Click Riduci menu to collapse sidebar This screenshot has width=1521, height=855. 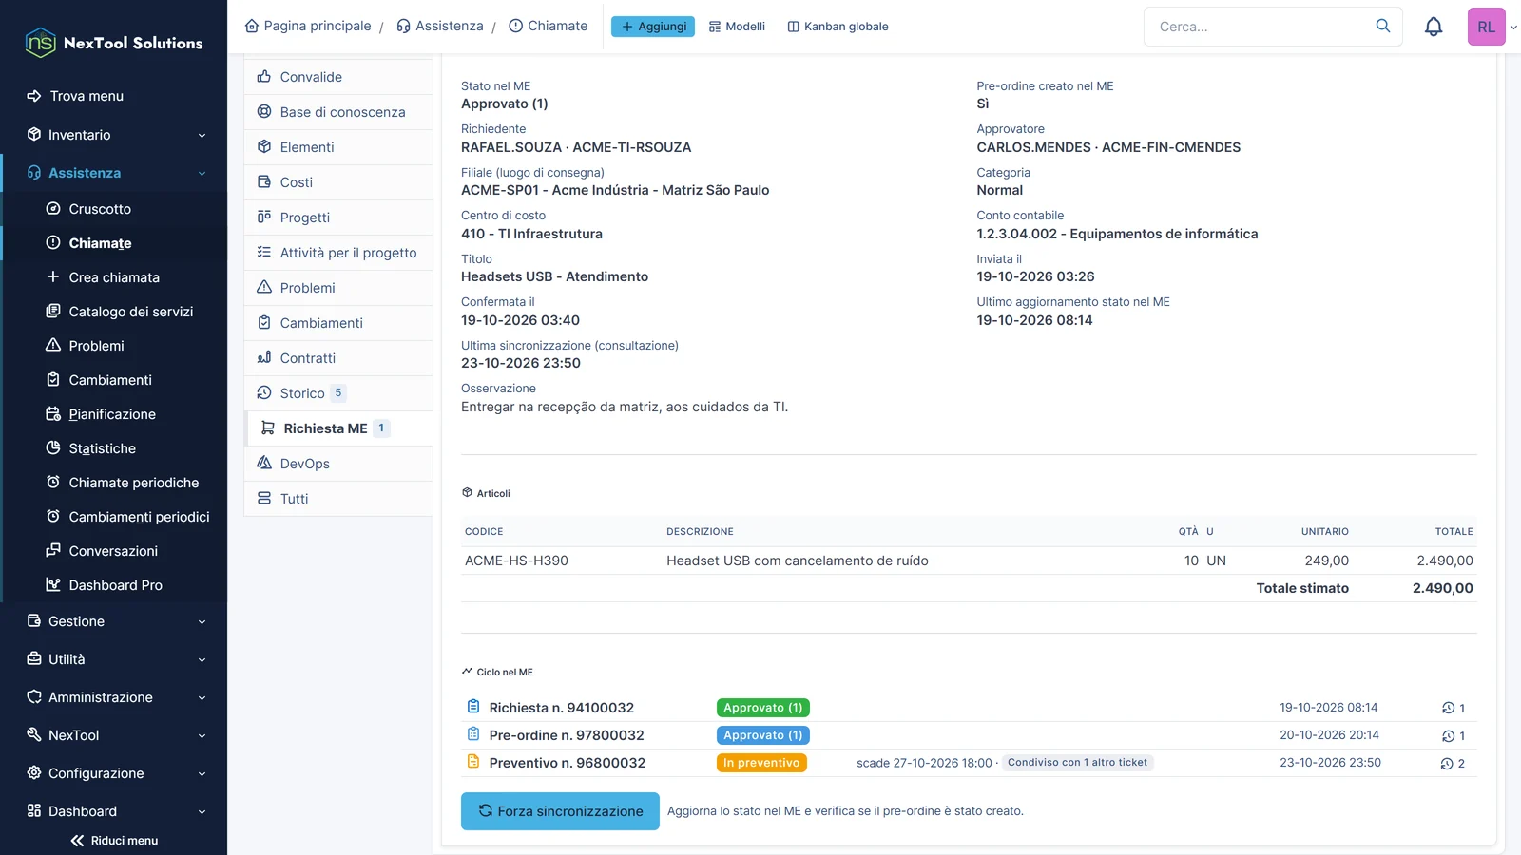coord(114,841)
